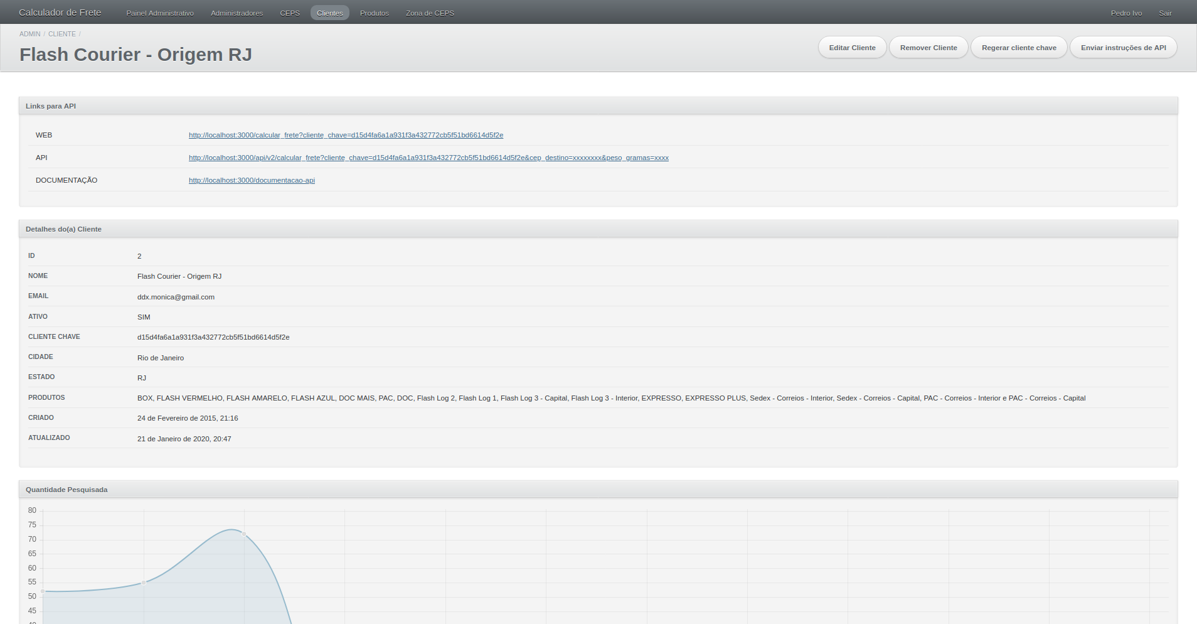
Task: Open the API v2 calcular_frete link
Action: 428,158
